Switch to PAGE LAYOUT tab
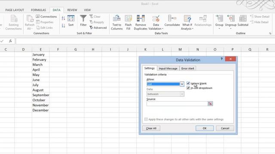Viewport: 275px width, 154px height. tap(15, 10)
